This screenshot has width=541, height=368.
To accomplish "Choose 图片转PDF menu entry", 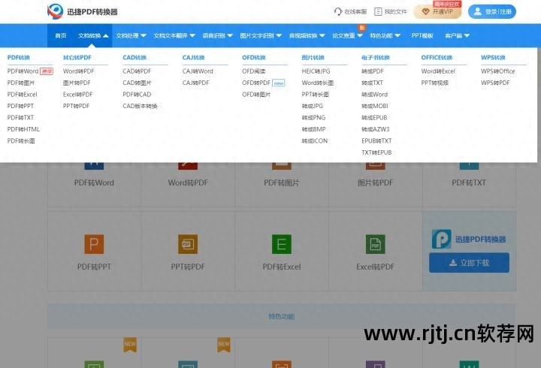I will pyautogui.click(x=77, y=83).
